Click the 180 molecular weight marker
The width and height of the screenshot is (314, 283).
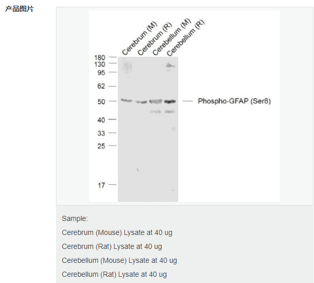tap(99, 58)
